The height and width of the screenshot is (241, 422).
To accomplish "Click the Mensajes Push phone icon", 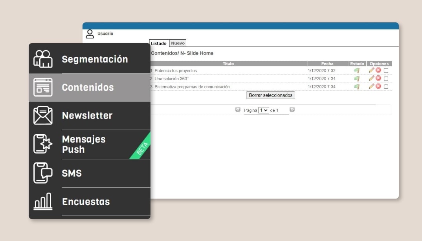I will tap(43, 144).
